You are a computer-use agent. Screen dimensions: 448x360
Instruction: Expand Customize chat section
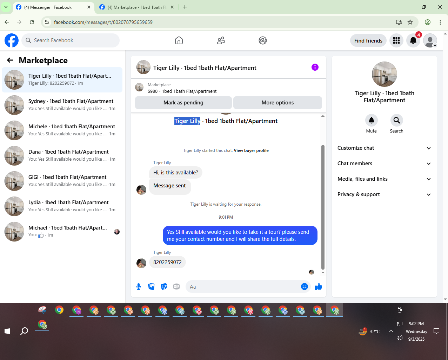click(x=384, y=148)
